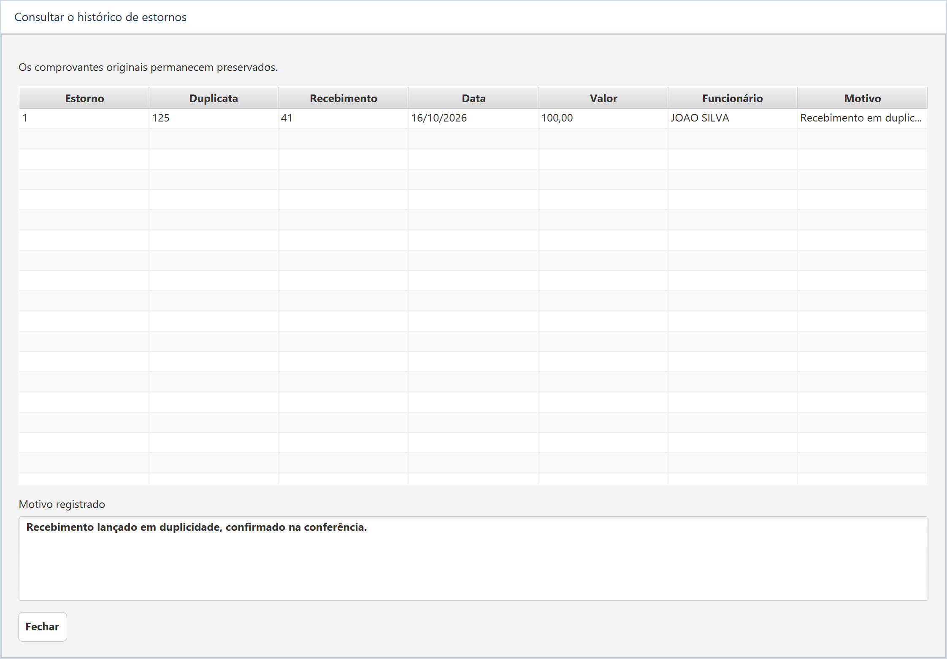Focus the Motivo registrado text area
Image resolution: width=947 pixels, height=659 pixels.
click(473, 558)
